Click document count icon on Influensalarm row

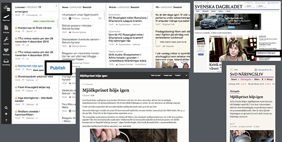click(x=99, y=18)
